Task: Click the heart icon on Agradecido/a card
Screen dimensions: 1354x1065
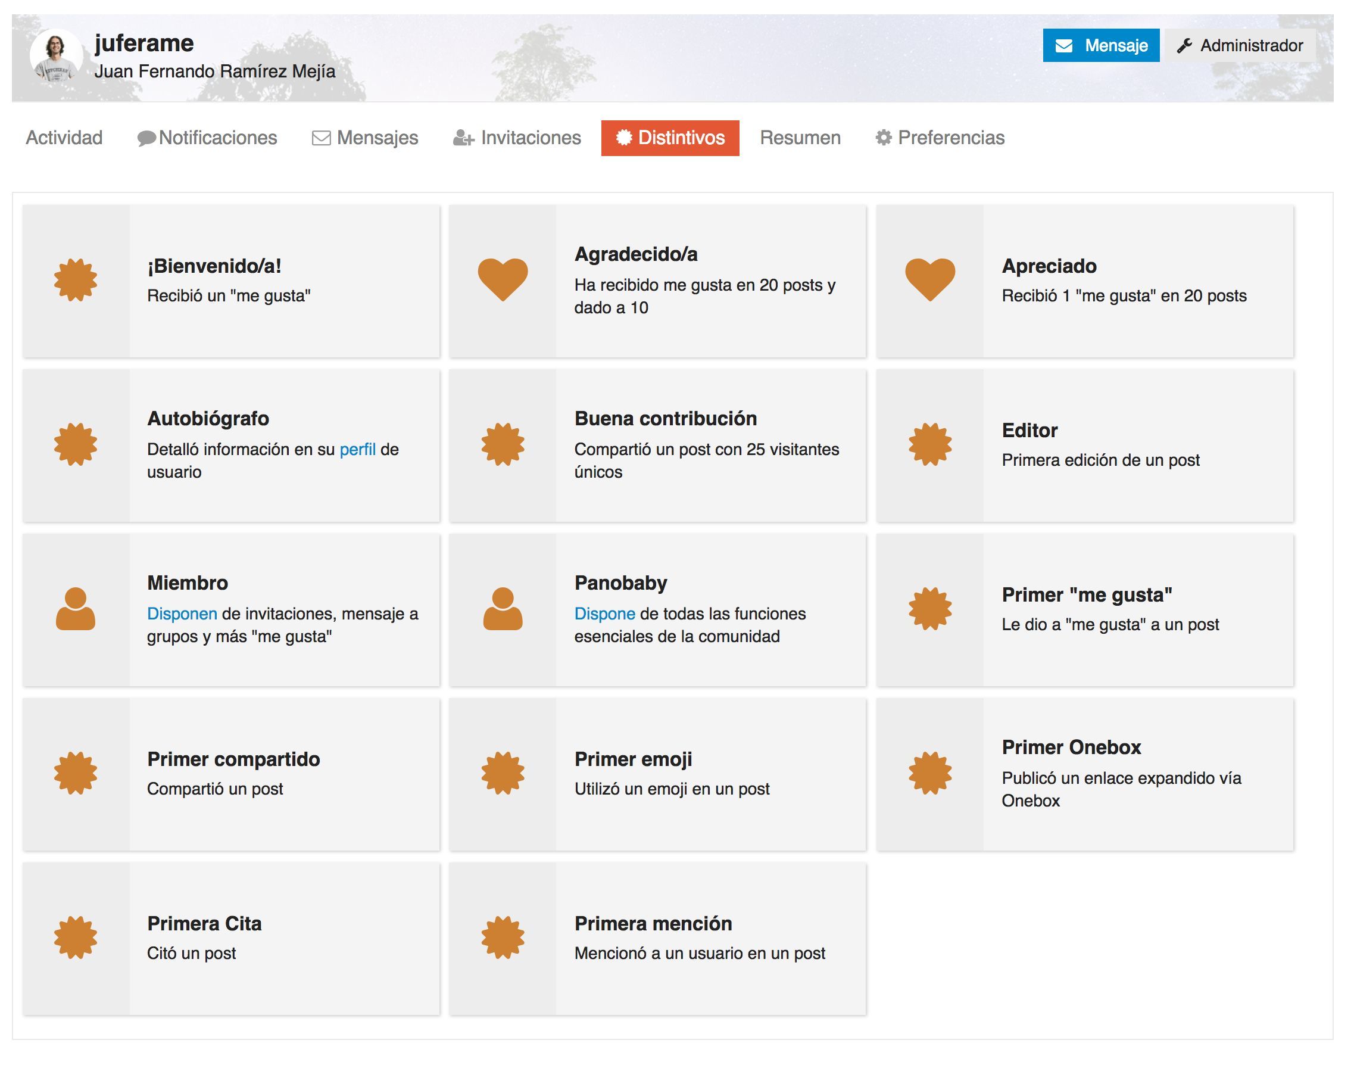Action: point(503,280)
